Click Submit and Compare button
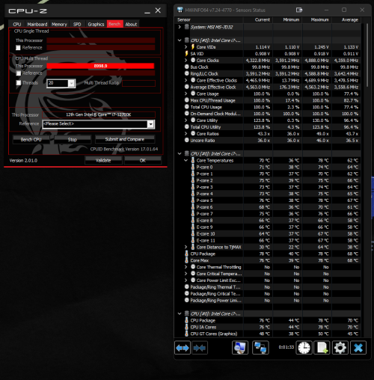 125,139
